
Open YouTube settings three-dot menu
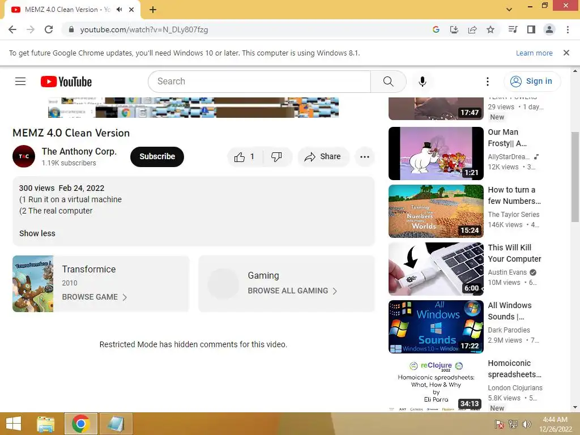point(488,82)
